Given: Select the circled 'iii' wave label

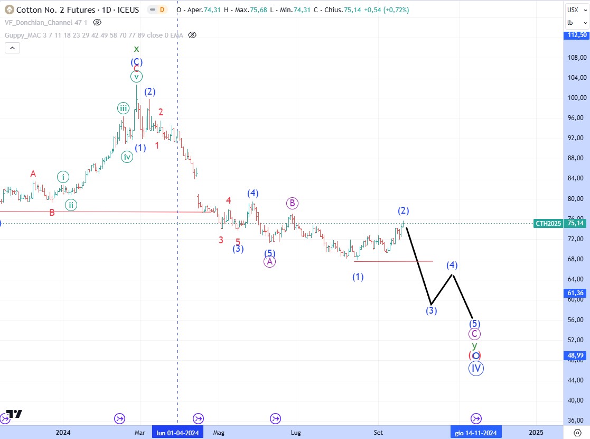Looking at the screenshot, I should [x=124, y=108].
